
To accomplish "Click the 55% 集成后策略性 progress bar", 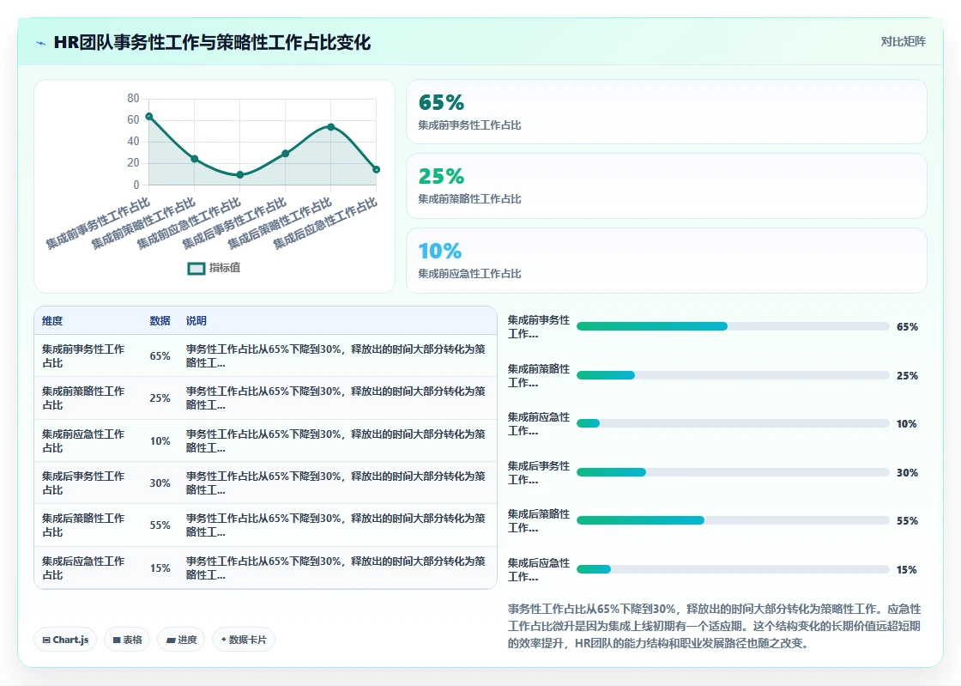I will tap(733, 520).
